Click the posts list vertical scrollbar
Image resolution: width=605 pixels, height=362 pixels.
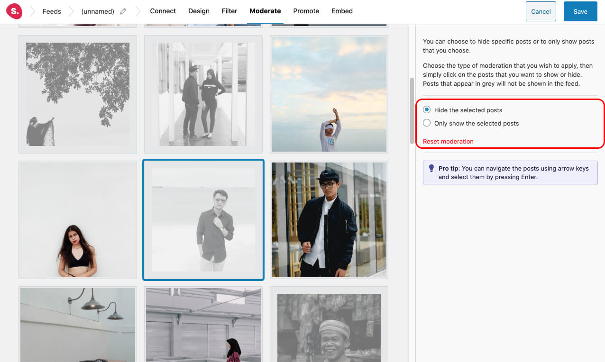(x=412, y=110)
